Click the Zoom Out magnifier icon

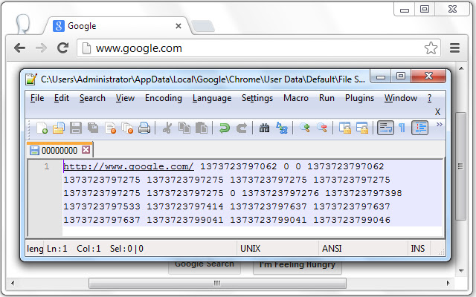coord(322,128)
